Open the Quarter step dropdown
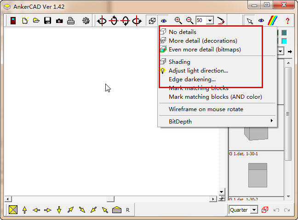The width and height of the screenshot is (298, 220). [x=254, y=210]
